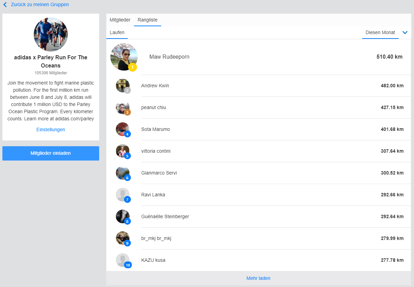414x287 pixels.
Task: Click Mehr laden to load more
Action: click(258, 278)
